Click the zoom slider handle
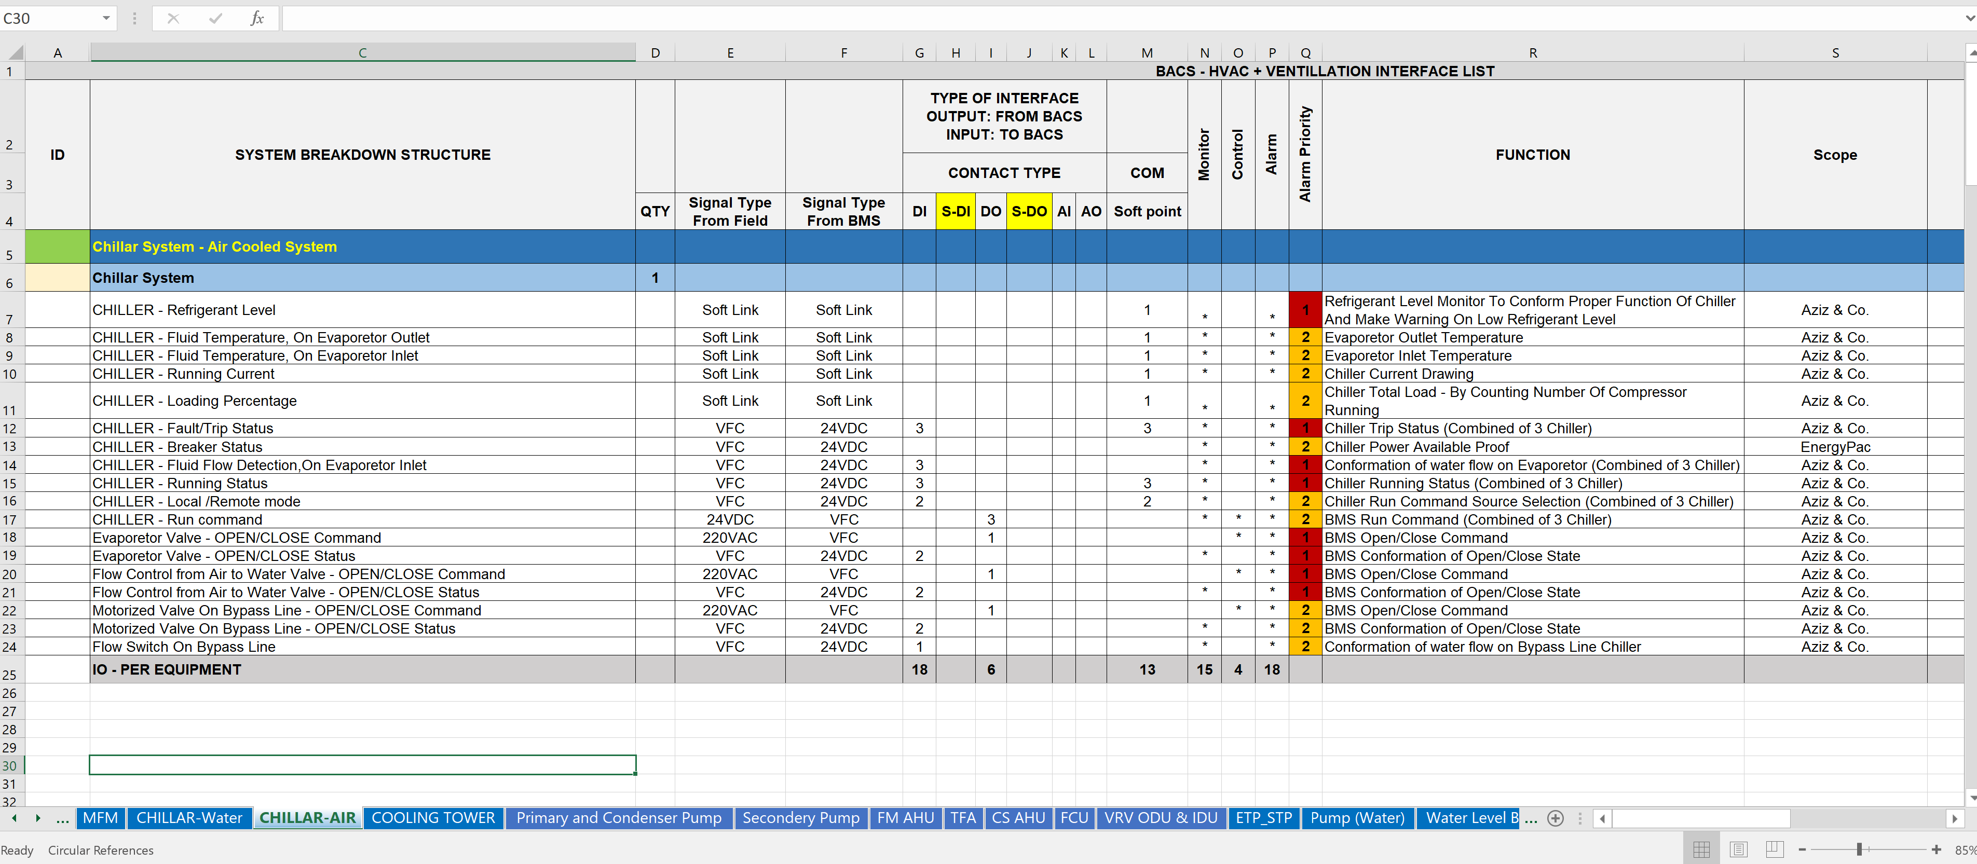The height and width of the screenshot is (864, 1977). 1860,849
